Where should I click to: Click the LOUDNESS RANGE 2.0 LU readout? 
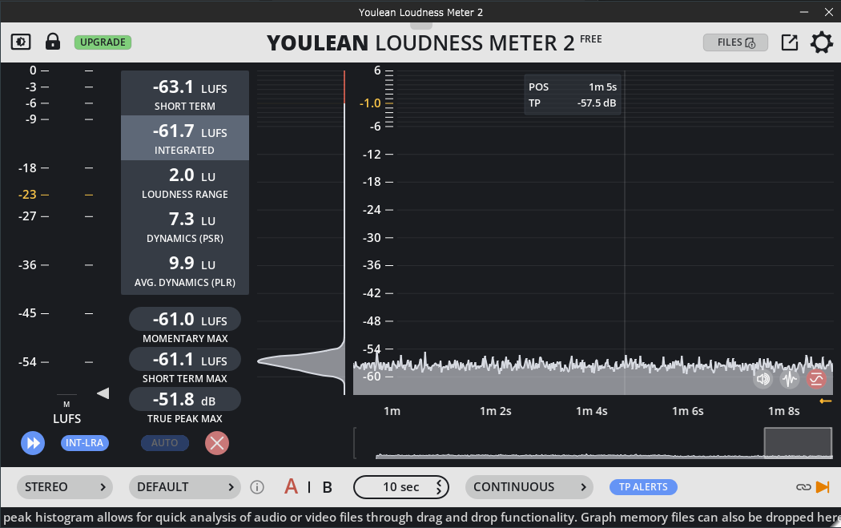pyautogui.click(x=185, y=183)
